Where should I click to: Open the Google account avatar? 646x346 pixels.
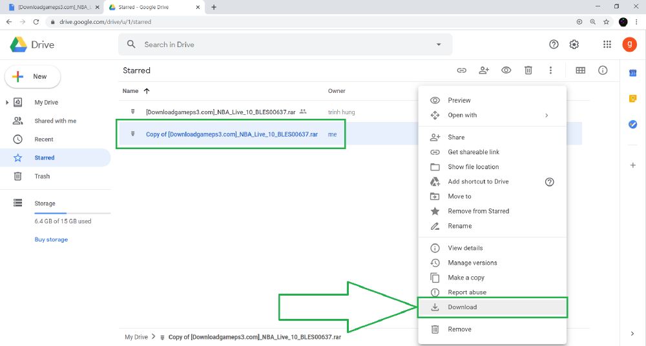click(x=629, y=45)
